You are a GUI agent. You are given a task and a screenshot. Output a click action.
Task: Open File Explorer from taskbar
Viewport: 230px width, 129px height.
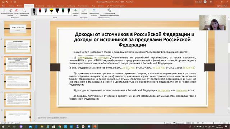click(42, 126)
